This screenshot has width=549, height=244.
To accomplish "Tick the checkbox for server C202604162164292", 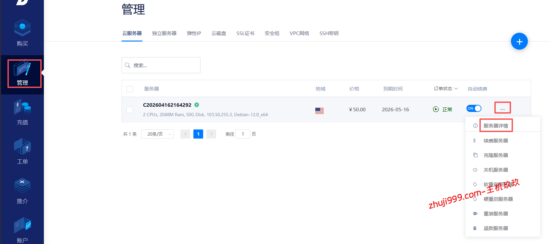I will (130, 110).
